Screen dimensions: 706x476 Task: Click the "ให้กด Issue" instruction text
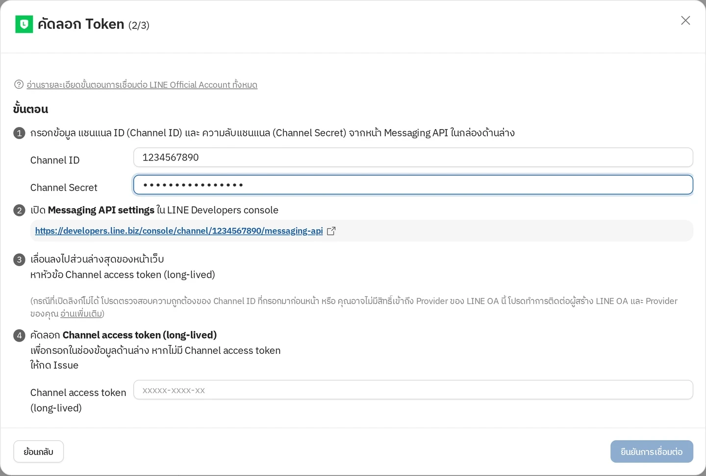tap(54, 365)
